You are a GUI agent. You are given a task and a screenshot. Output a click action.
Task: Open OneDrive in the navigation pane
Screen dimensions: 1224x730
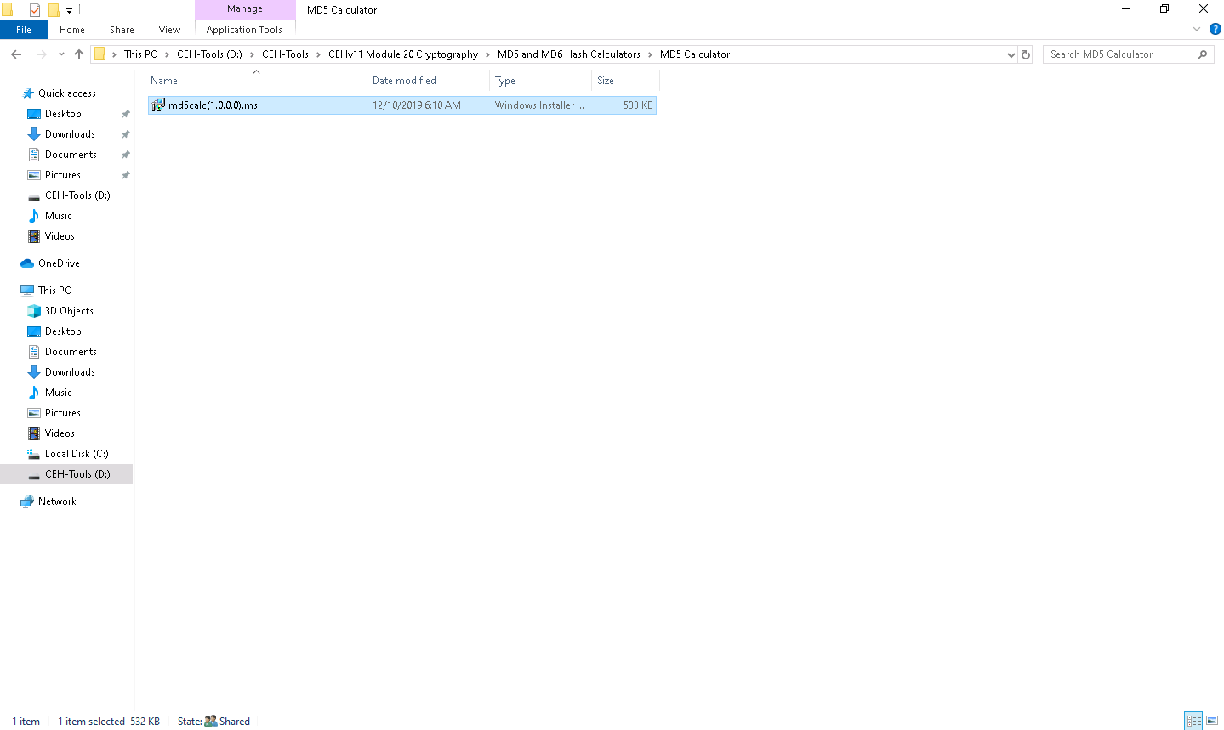pos(59,263)
